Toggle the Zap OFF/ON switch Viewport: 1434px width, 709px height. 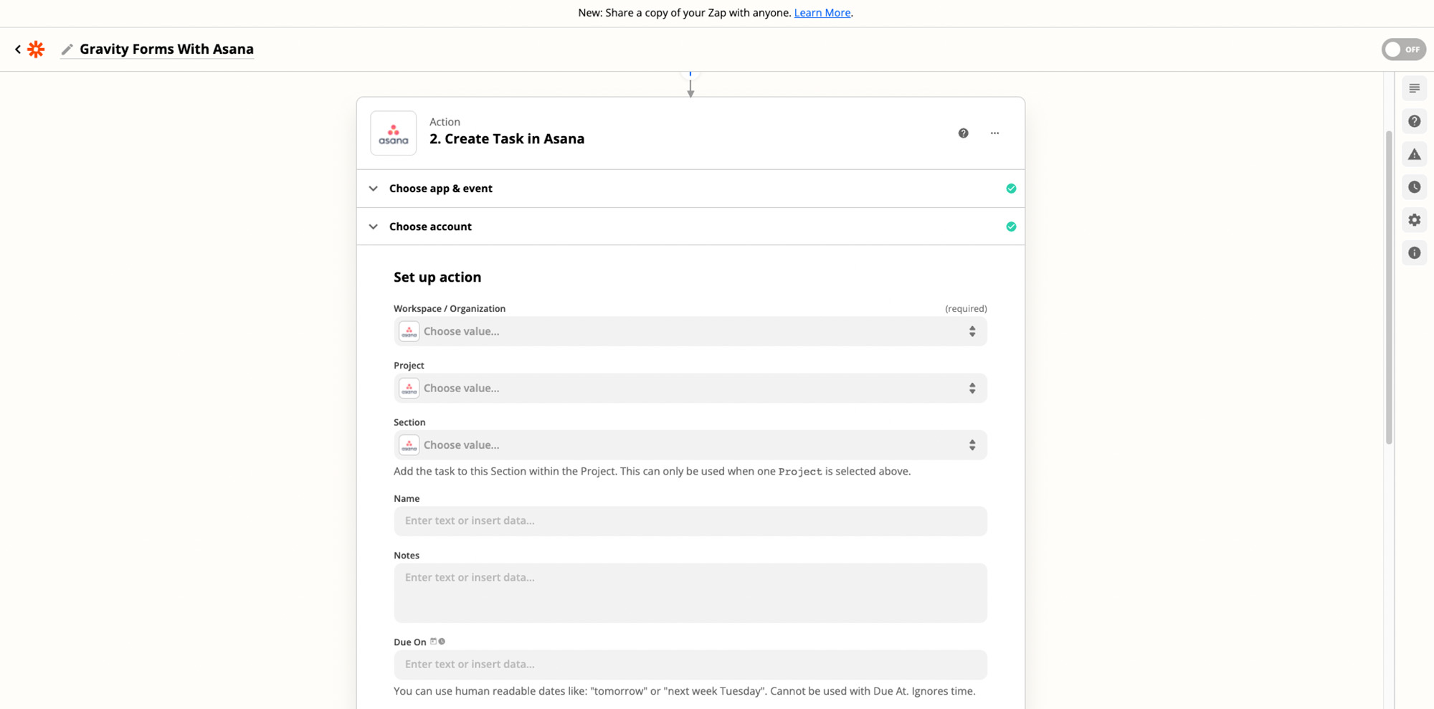tap(1403, 49)
